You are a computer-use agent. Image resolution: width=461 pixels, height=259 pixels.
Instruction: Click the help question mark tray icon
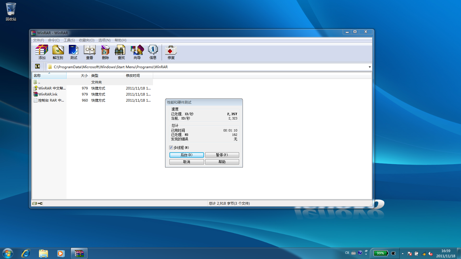pyautogui.click(x=360, y=253)
